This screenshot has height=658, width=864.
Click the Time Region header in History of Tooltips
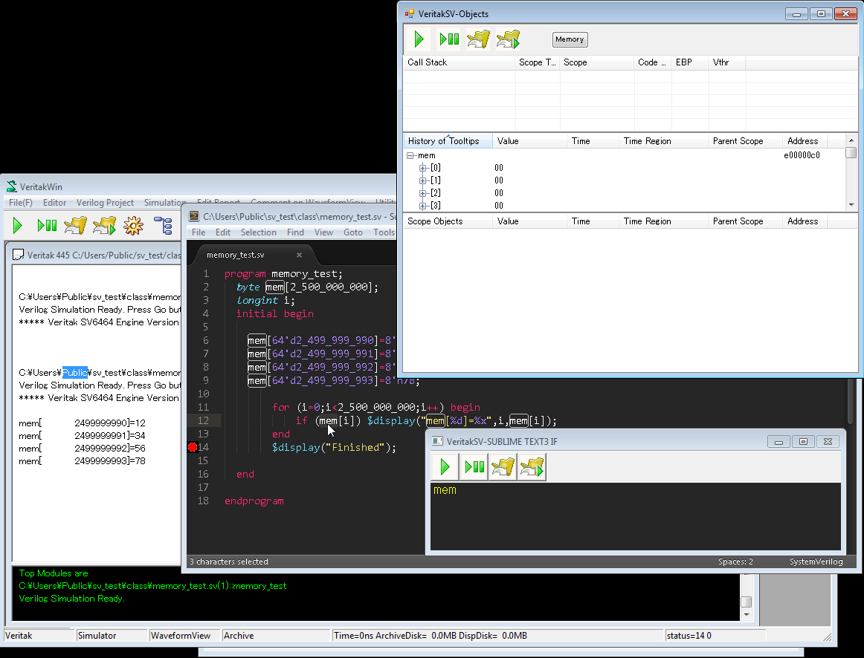coord(663,141)
